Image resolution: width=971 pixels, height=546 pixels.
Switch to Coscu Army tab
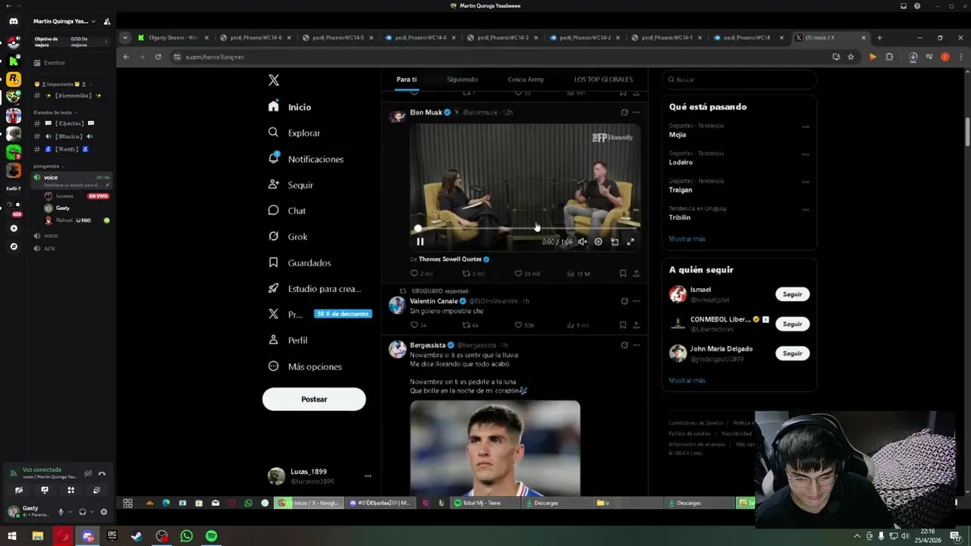(526, 80)
